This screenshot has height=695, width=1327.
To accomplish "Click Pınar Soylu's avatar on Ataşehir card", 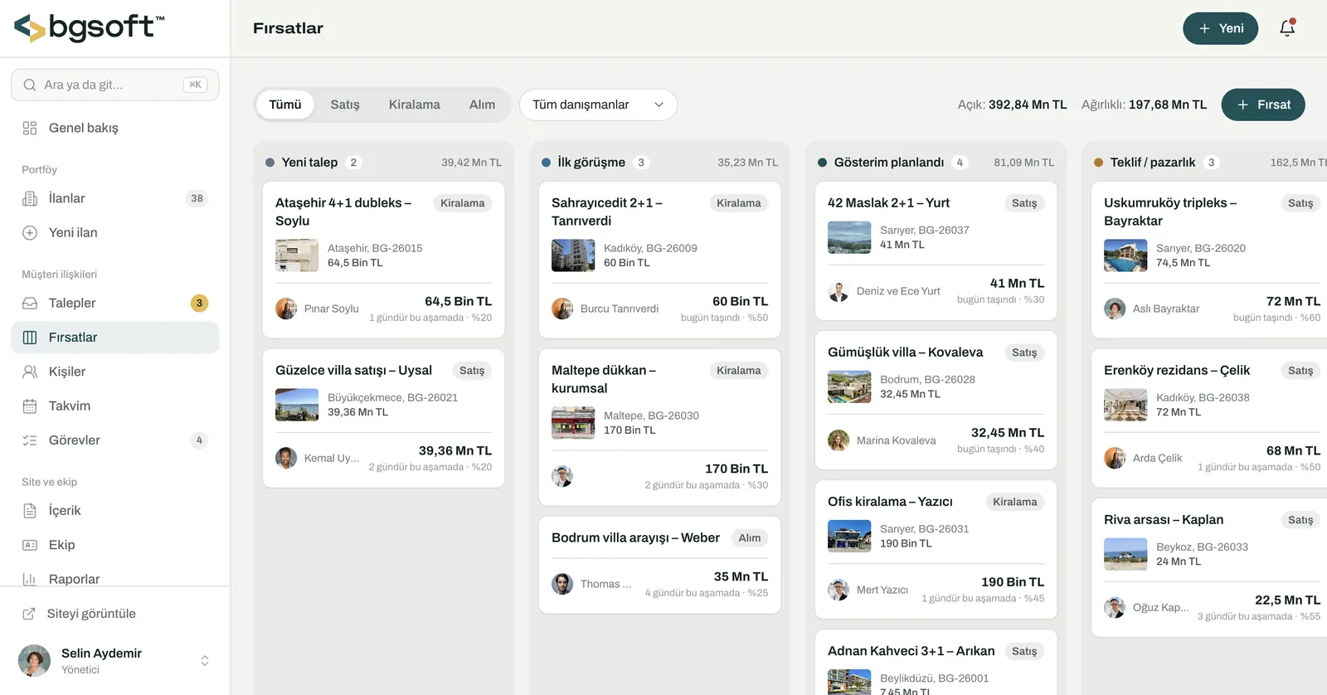I will tap(286, 309).
